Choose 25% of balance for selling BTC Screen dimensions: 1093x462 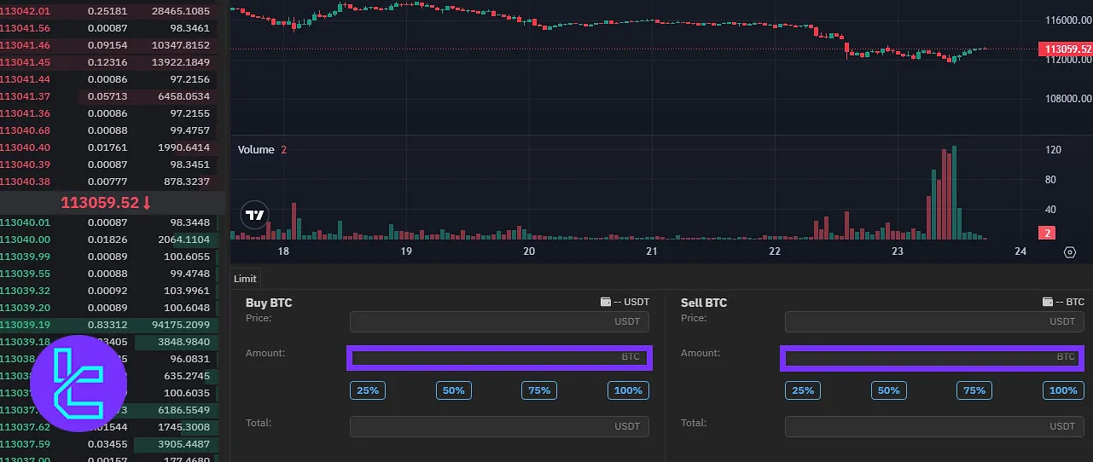pos(803,390)
